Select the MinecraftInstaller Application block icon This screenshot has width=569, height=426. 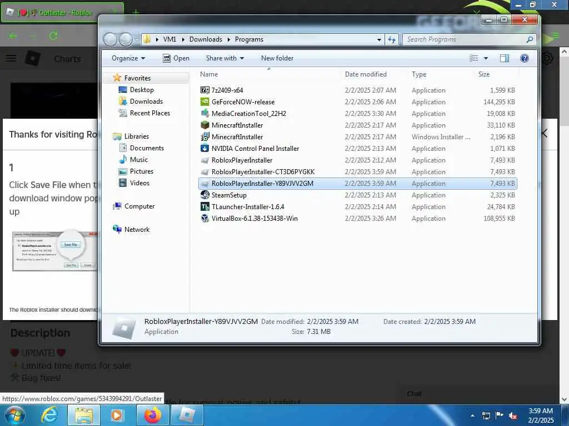point(204,125)
